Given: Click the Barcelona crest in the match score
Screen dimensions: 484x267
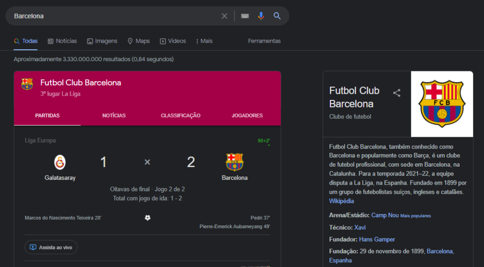Looking at the screenshot, I should [234, 162].
